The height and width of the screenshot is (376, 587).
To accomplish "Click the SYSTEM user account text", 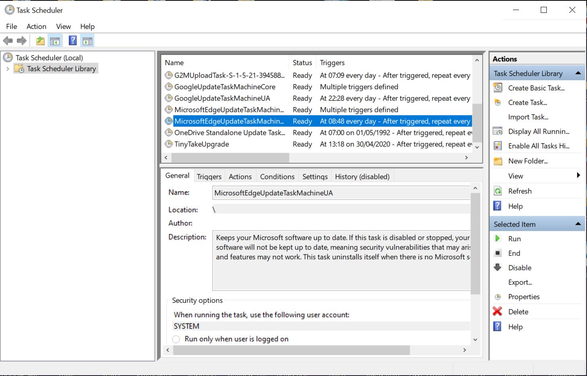I will 186,326.
